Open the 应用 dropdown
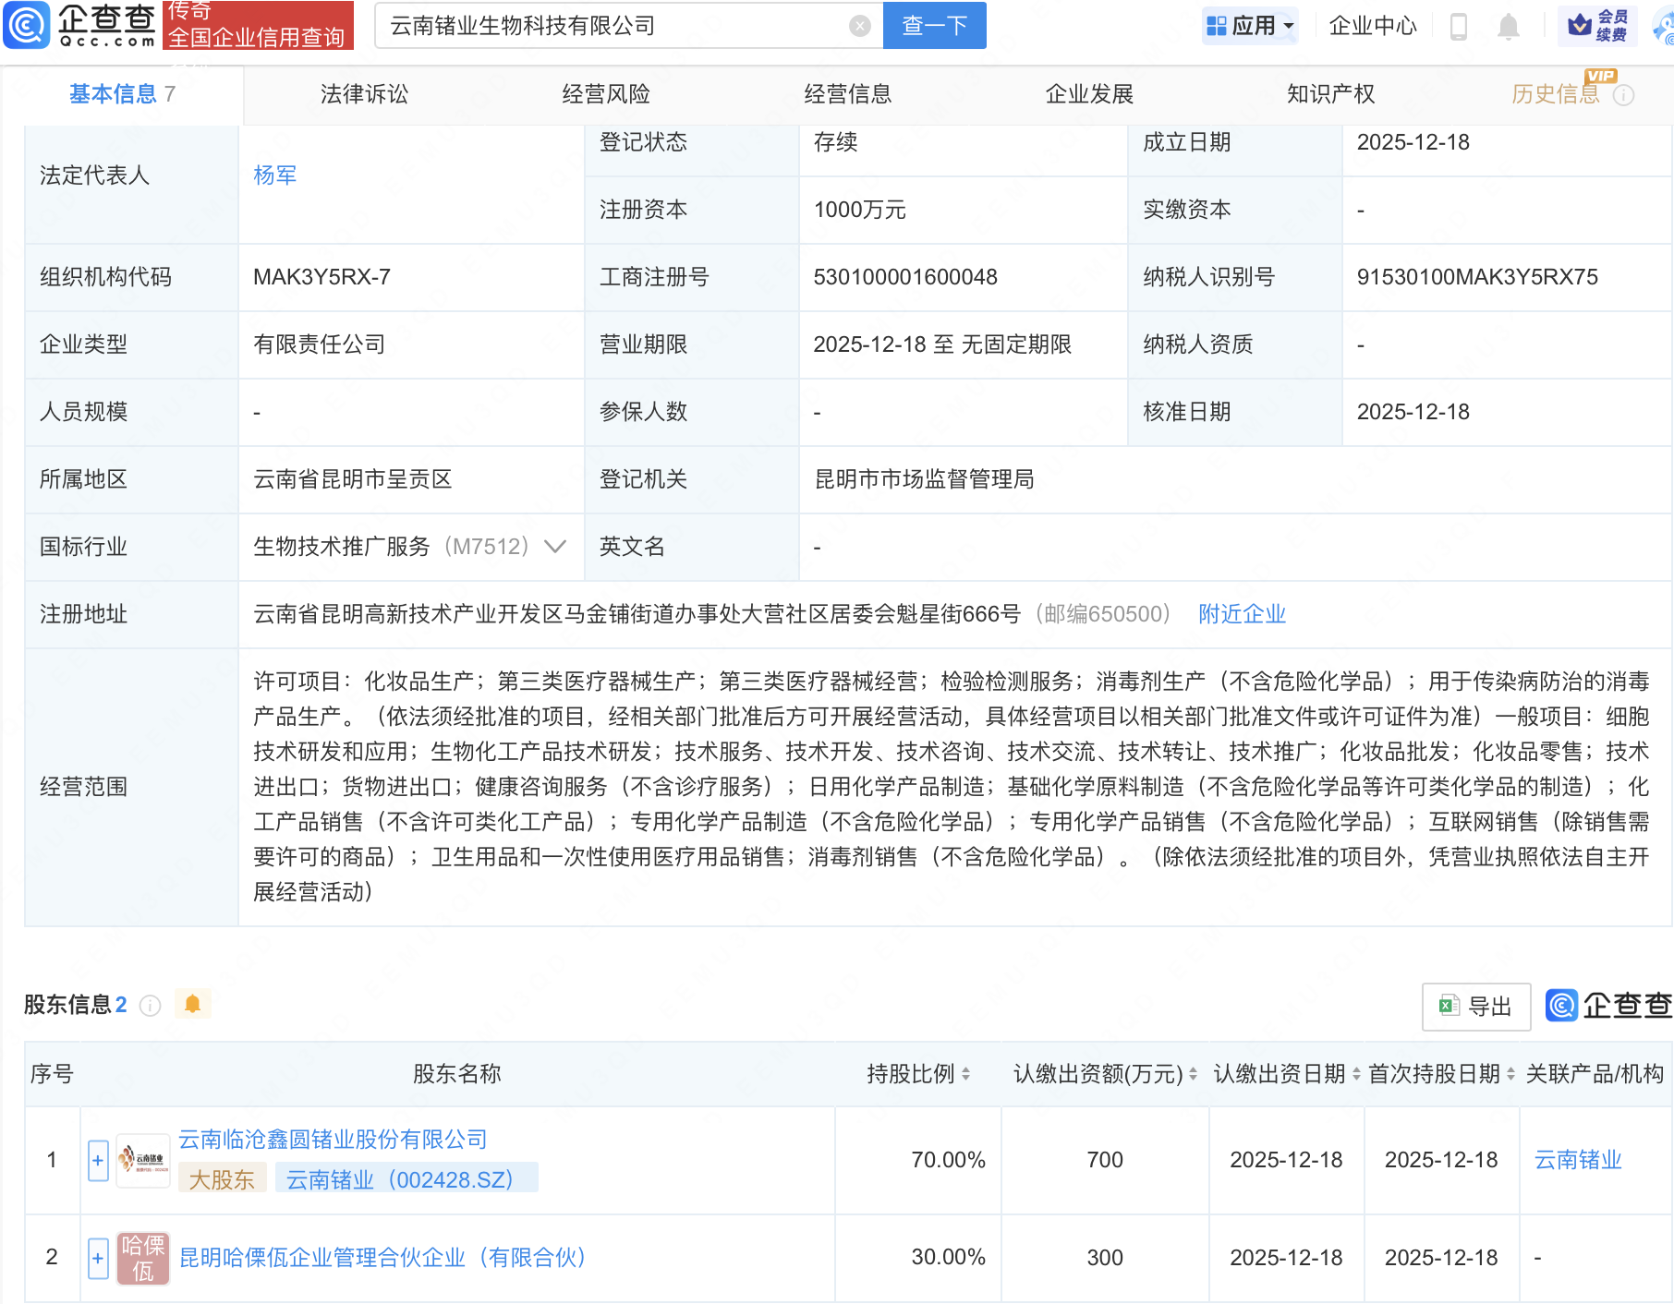 click(1249, 26)
